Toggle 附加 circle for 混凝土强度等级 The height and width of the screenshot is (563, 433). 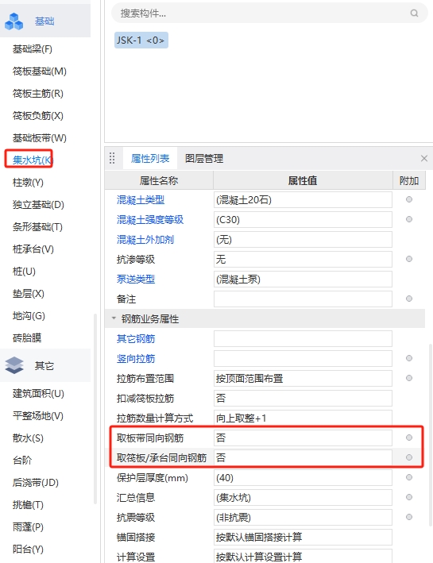pyautogui.click(x=409, y=219)
